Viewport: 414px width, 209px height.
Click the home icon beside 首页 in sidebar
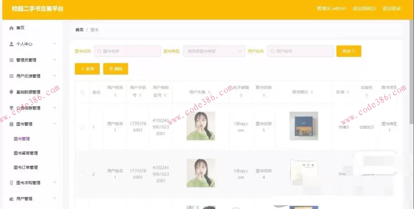pyautogui.click(x=11, y=28)
